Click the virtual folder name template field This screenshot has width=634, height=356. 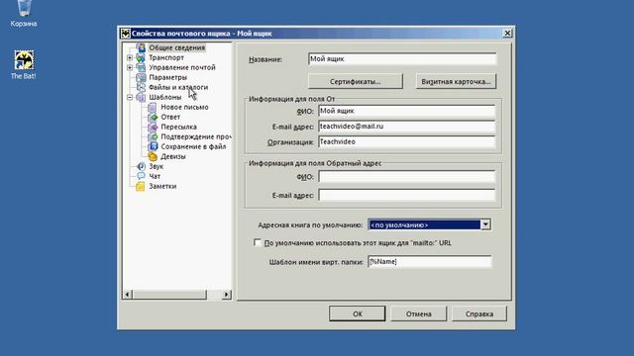[429, 261]
